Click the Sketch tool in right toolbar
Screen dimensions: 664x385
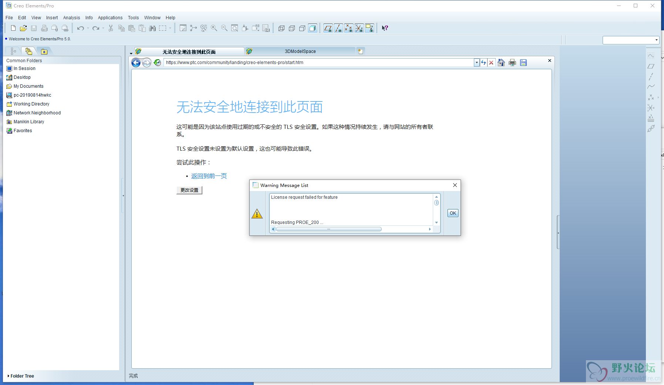[x=651, y=56]
